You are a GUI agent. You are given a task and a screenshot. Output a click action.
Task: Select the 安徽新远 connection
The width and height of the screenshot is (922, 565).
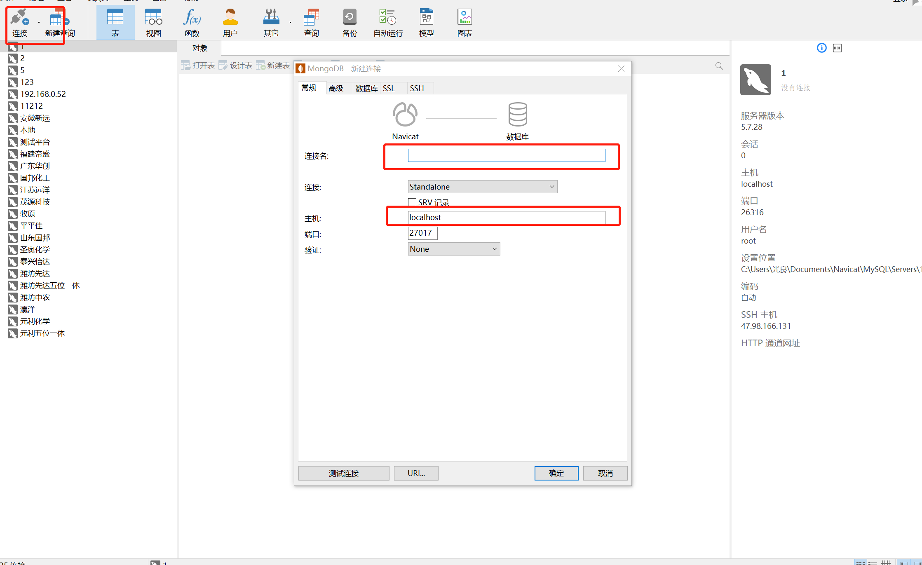(88, 118)
